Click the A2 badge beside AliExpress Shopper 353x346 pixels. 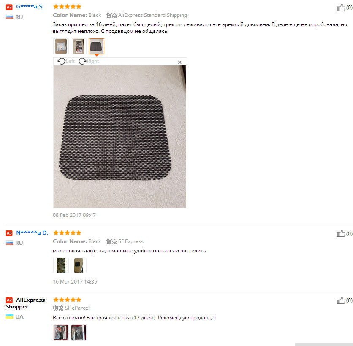click(9, 300)
